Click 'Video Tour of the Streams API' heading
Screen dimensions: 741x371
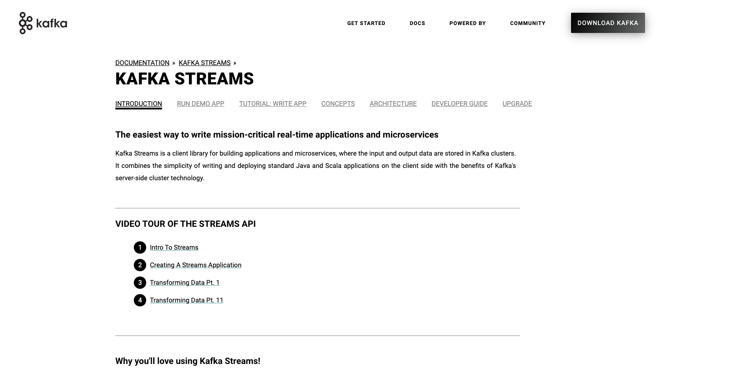click(185, 224)
